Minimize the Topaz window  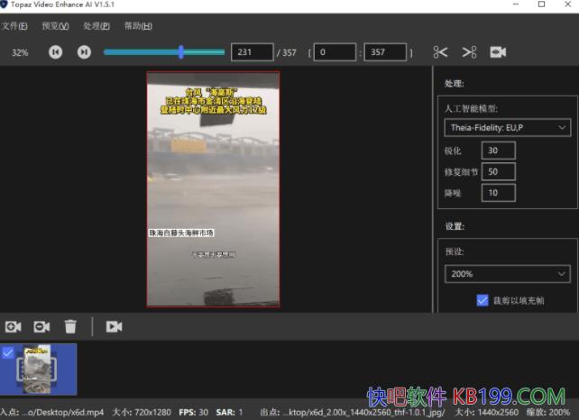tap(516, 5)
